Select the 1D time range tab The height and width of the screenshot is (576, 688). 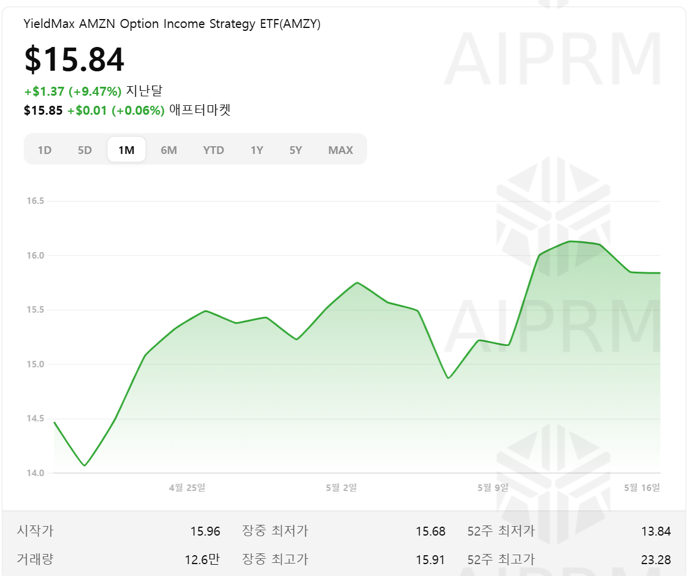(45, 150)
